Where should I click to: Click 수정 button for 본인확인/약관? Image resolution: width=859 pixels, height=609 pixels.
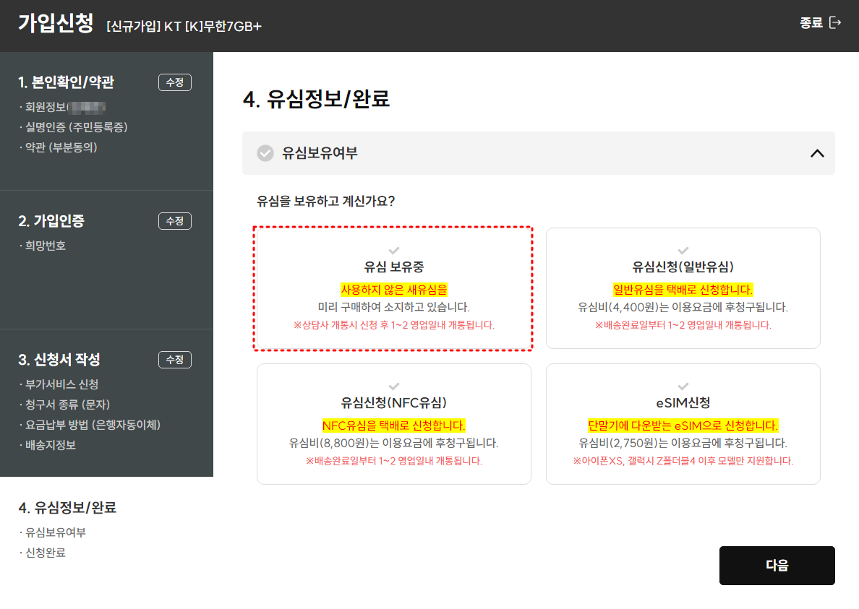[175, 82]
